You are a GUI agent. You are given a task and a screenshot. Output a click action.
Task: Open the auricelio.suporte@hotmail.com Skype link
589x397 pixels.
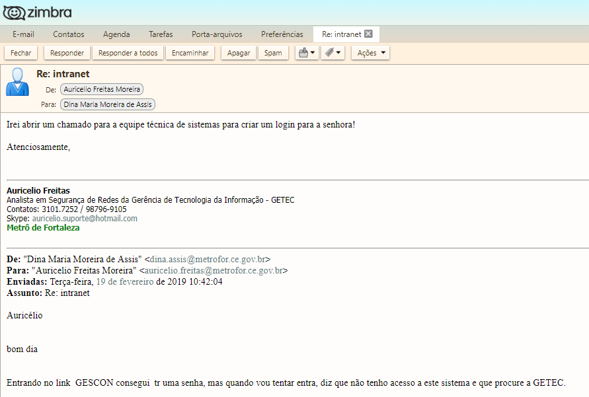click(x=85, y=219)
